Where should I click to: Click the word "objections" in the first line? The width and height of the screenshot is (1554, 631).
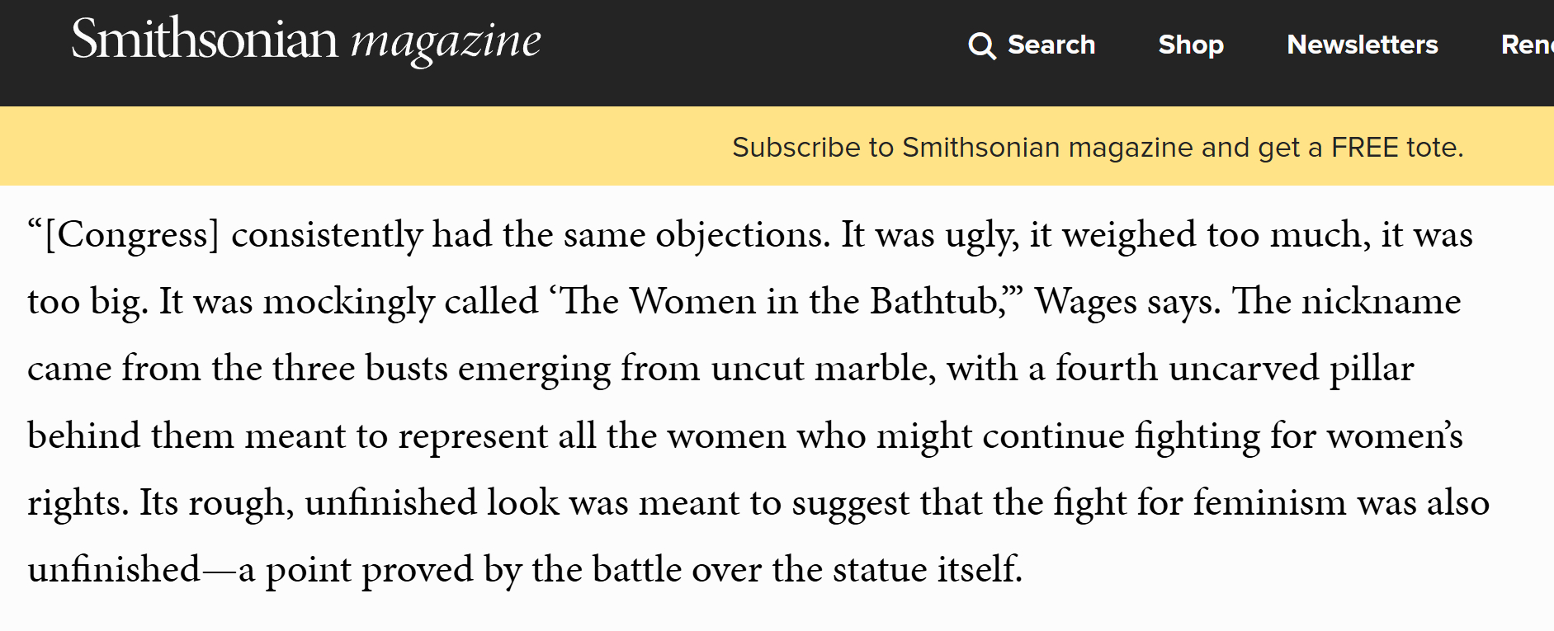coord(742,235)
